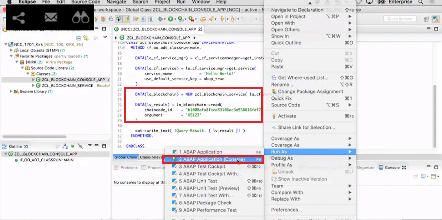442x220 pixels.
Task: Click the Open Perspective icon beside Quick Access
Action: pos(426,19)
